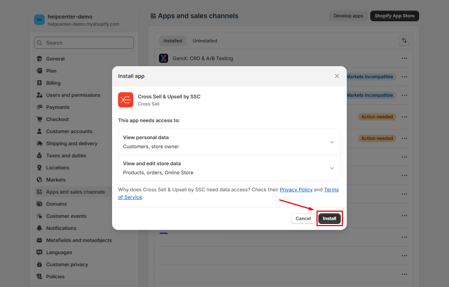The width and height of the screenshot is (449, 287).
Task: Open the Shopify App Store
Action: (394, 16)
